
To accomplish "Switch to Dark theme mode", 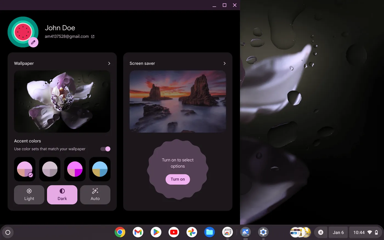I will (62, 195).
